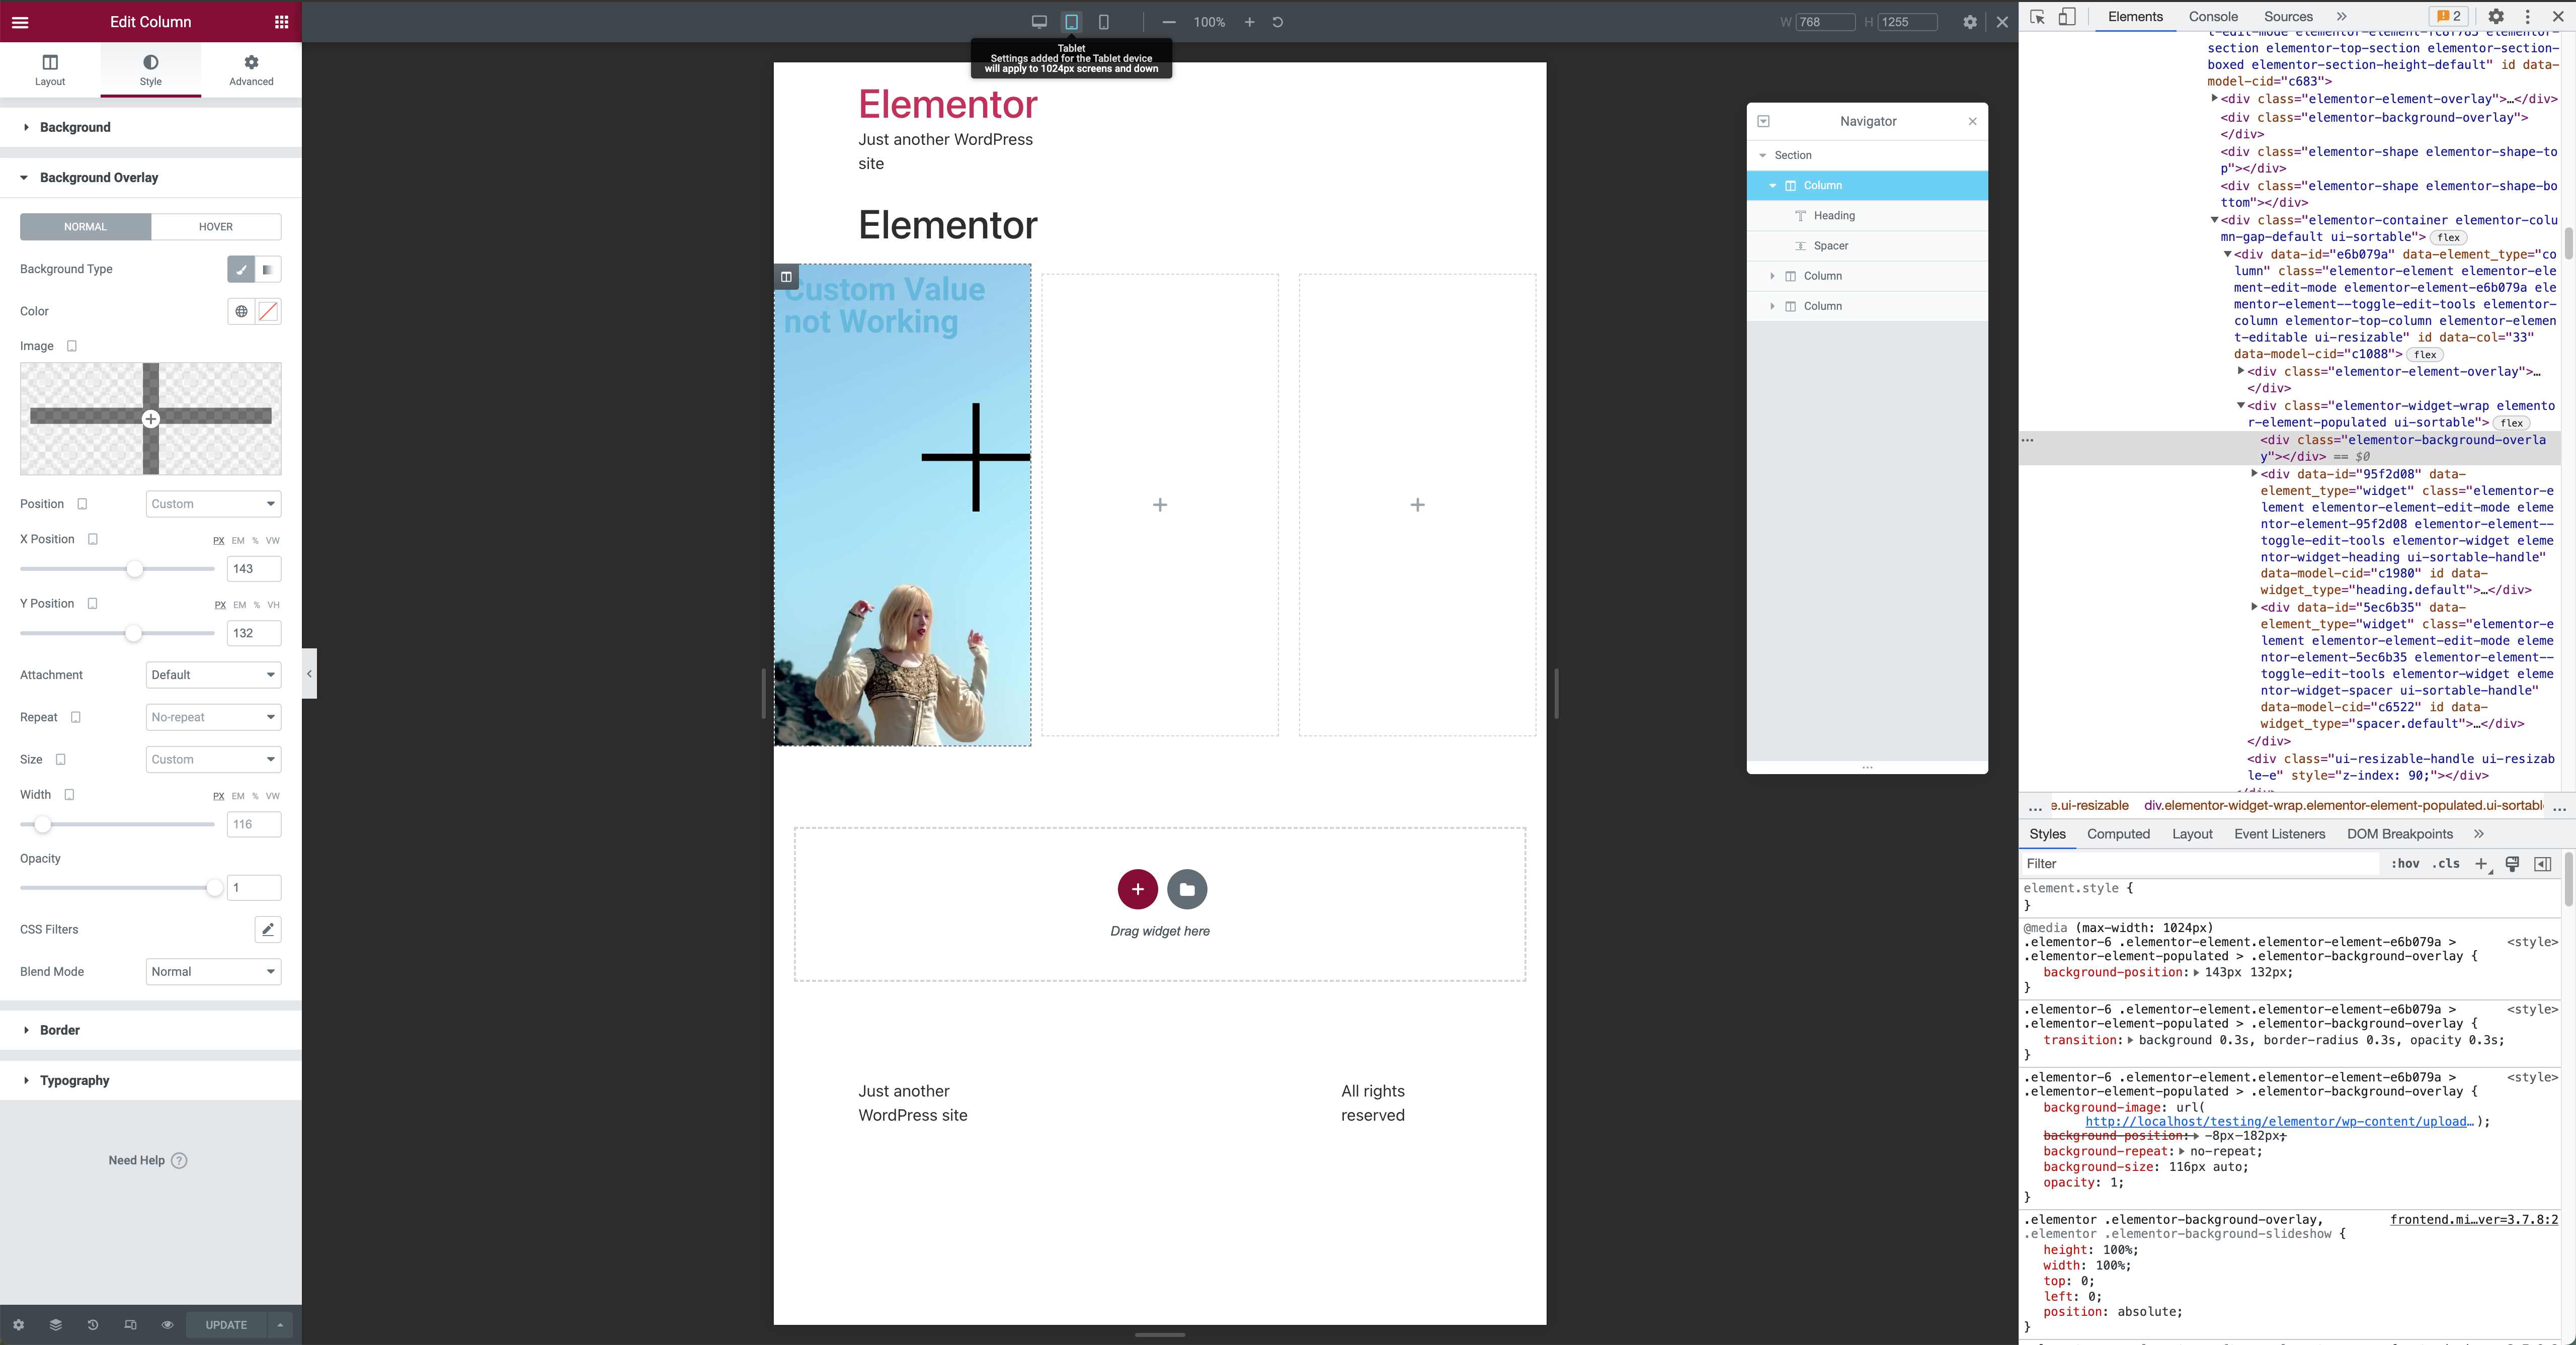Click the Update button

coord(226,1325)
